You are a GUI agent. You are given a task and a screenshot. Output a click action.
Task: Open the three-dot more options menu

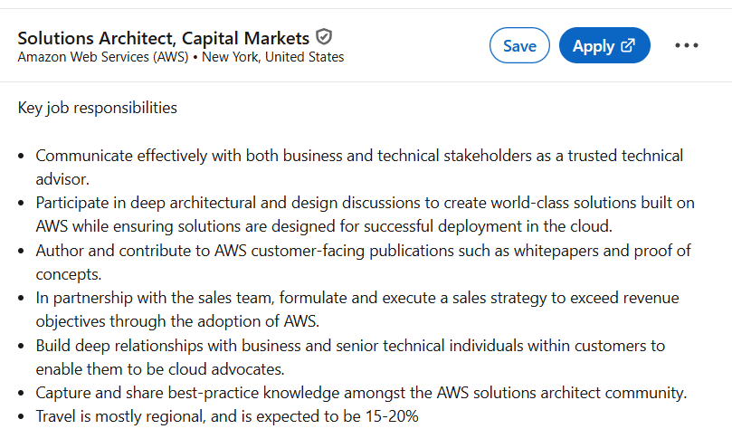[687, 46]
